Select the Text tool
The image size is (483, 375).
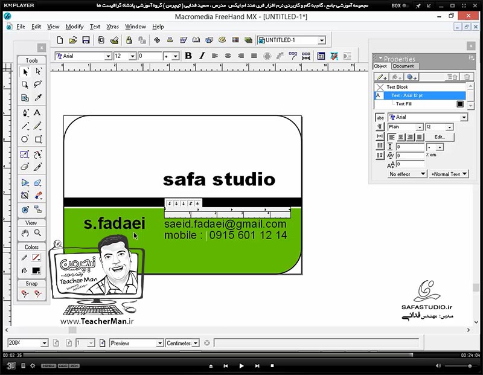click(37, 112)
